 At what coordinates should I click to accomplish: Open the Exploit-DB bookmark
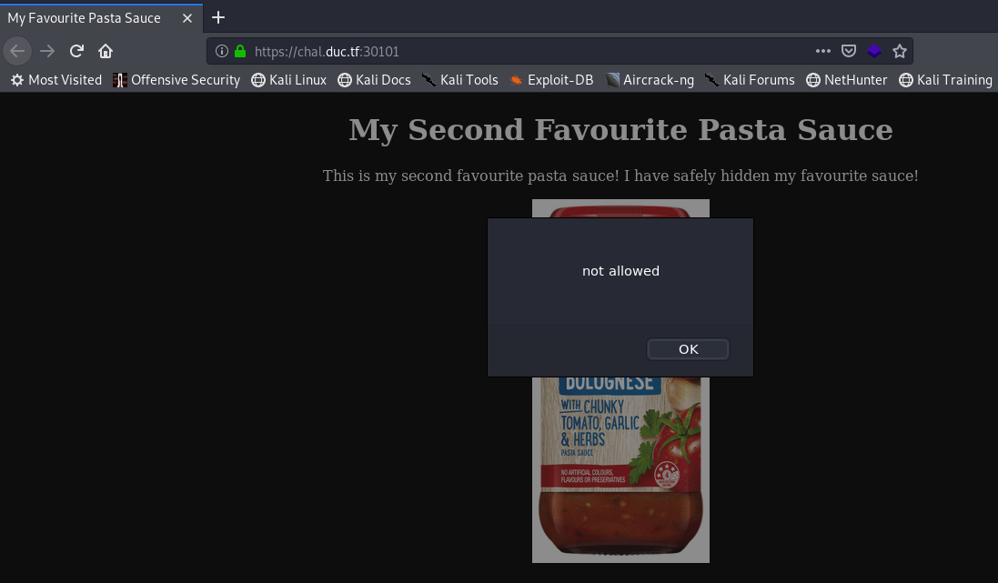[552, 79]
